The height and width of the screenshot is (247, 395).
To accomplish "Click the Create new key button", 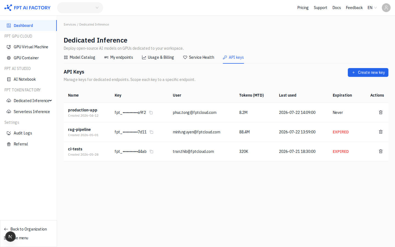I will pyautogui.click(x=368, y=72).
